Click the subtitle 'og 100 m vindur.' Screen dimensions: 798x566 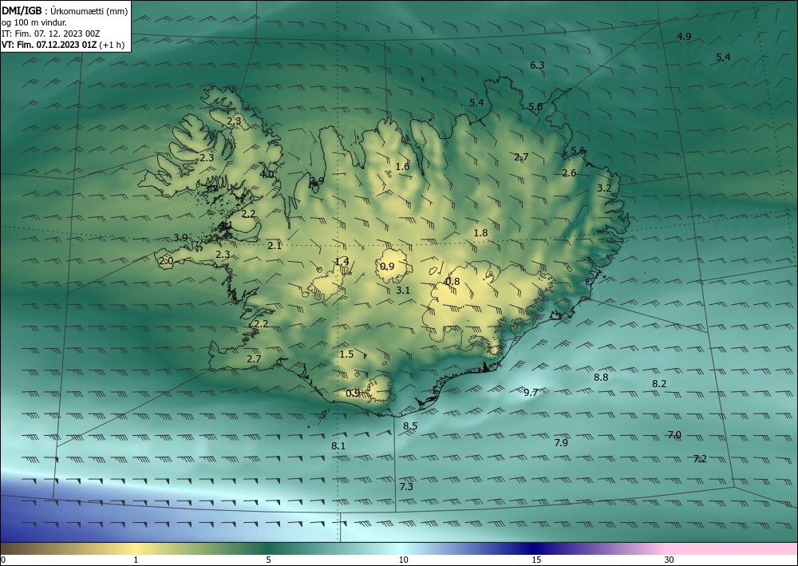[34, 22]
